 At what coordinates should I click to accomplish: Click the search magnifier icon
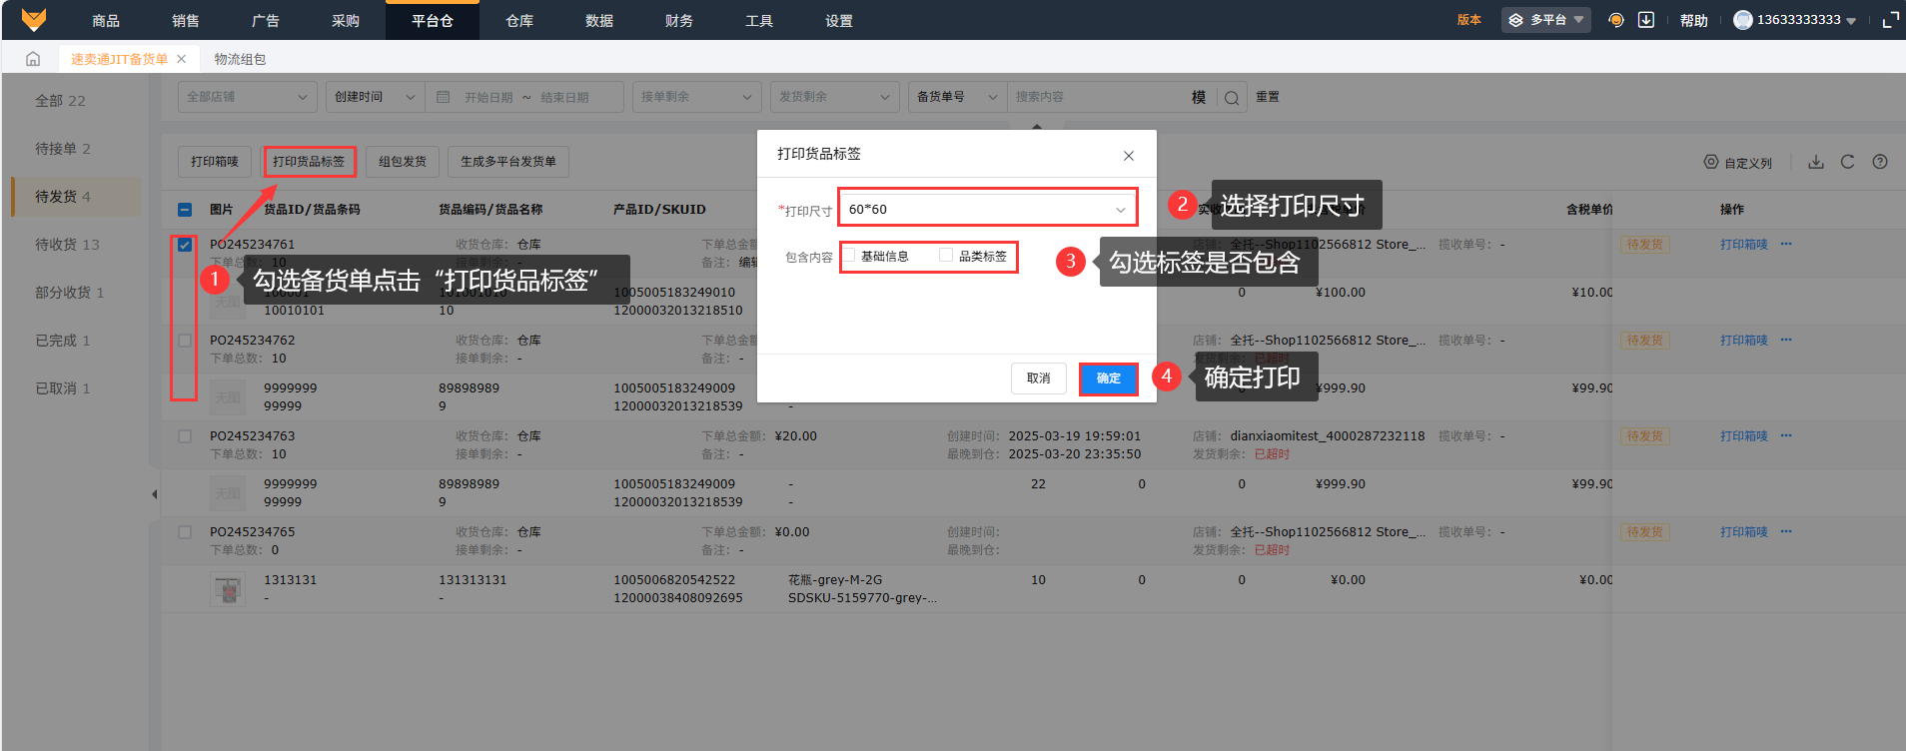1232,98
